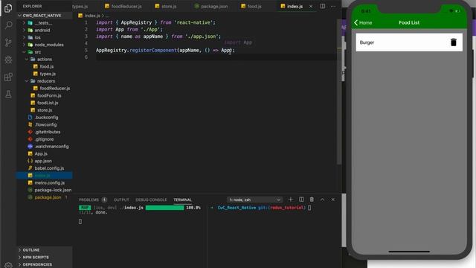Open the Search view in activity bar
The height and width of the screenshot is (268, 476).
click(x=8, y=25)
